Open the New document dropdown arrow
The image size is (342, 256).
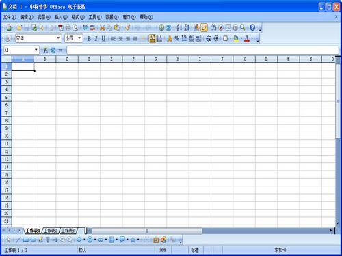[x=14, y=27]
